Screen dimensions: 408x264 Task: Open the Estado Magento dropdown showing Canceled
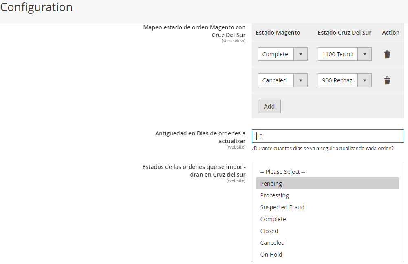pos(282,80)
